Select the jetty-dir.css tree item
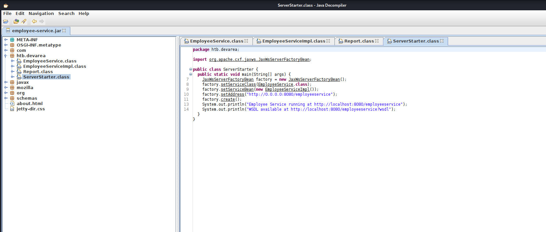546x232 pixels. tap(31, 109)
